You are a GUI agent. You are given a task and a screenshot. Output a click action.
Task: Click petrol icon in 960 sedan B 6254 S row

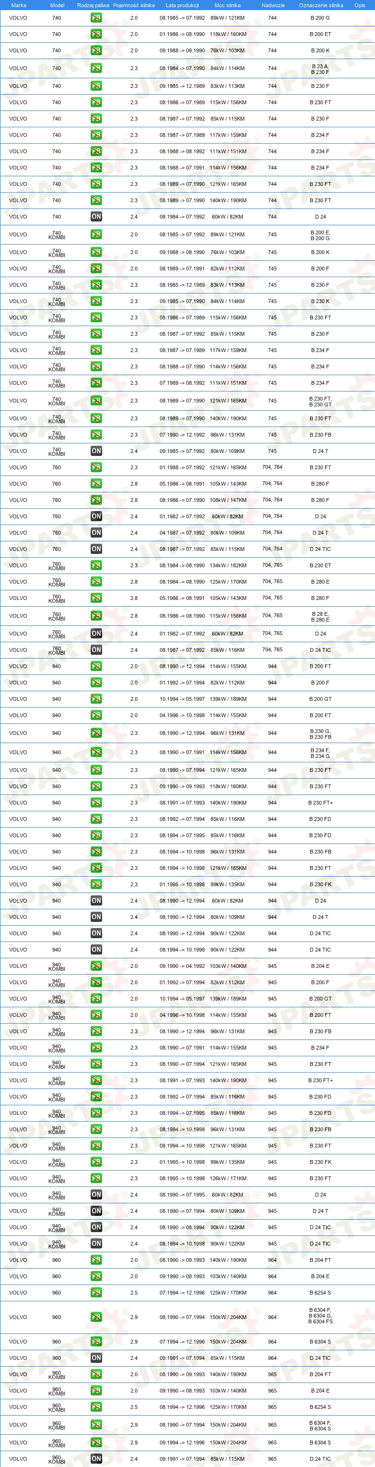coord(96,1293)
